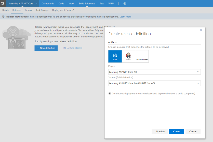Switch to the Library tab
Image resolution: width=213 pixels, height=142 pixels.
click(x=29, y=10)
